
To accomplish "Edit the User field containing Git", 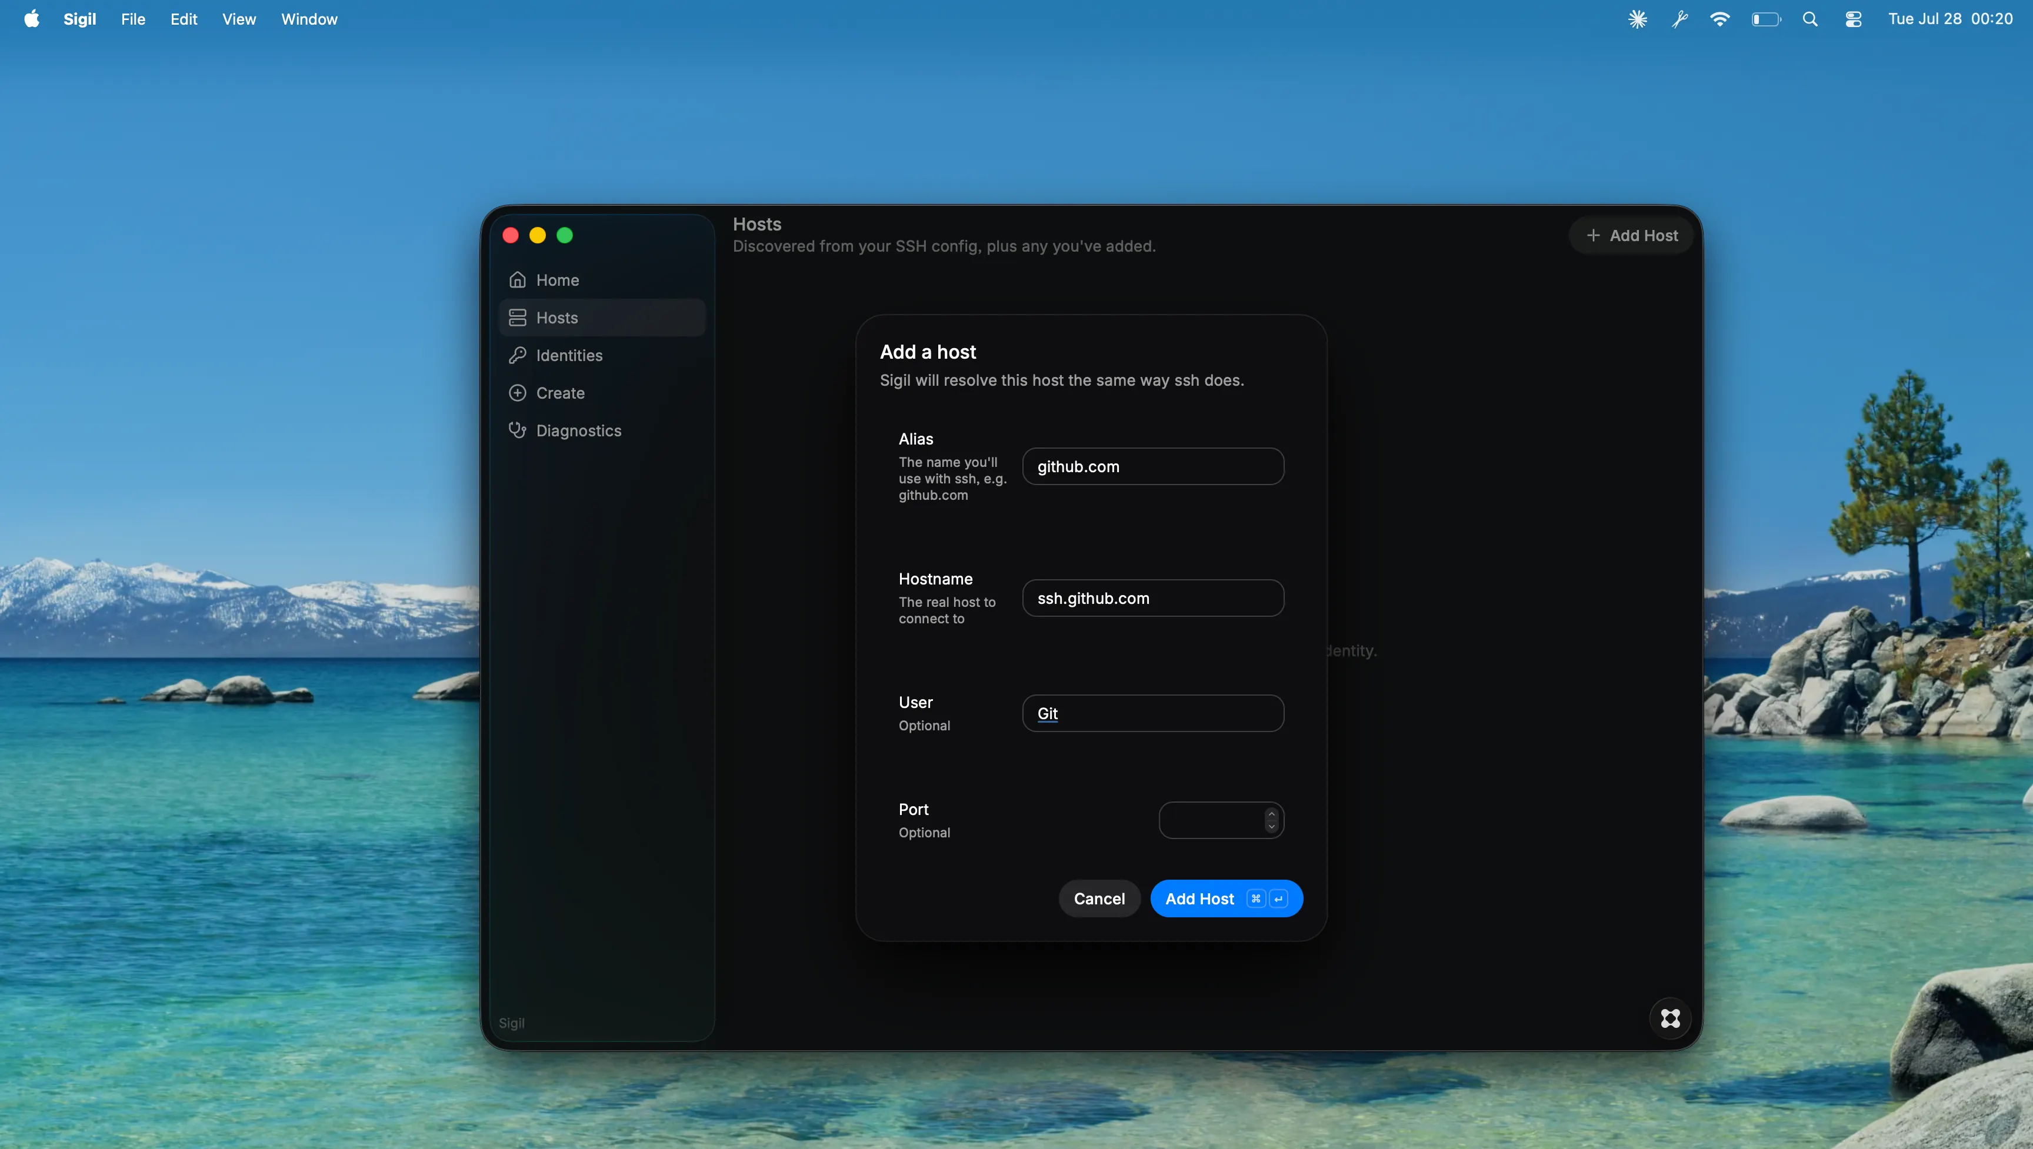I will pos(1153,713).
